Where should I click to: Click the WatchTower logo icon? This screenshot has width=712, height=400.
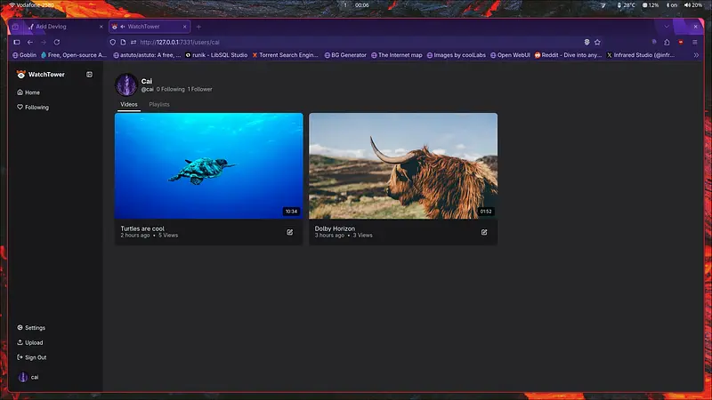pos(21,75)
